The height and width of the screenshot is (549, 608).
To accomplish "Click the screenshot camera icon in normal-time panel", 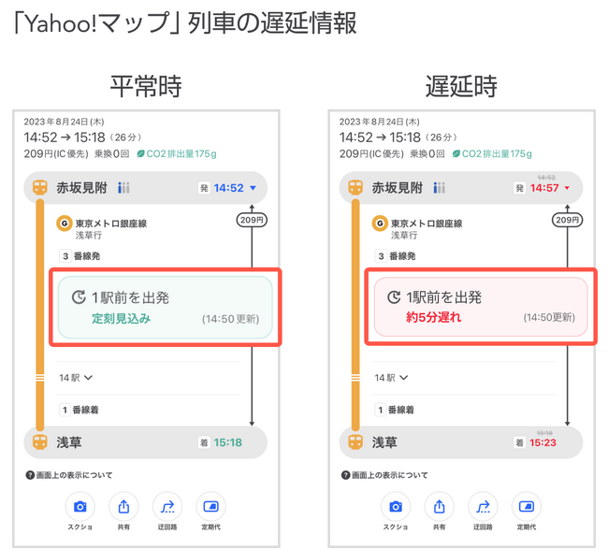I will pos(80,507).
